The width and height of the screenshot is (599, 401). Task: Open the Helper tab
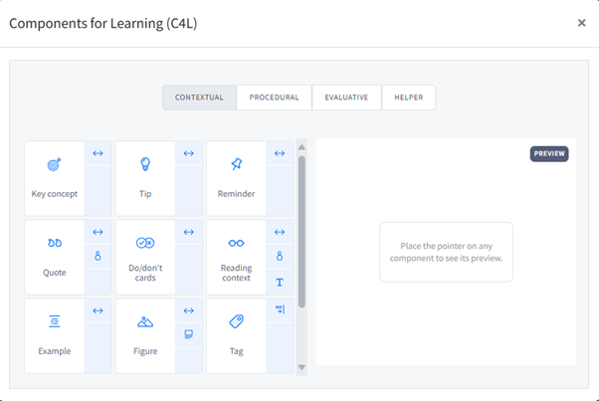408,98
